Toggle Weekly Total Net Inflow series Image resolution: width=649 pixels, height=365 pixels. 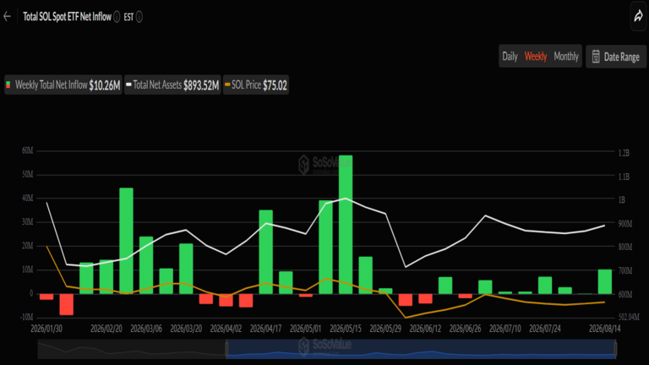click(63, 84)
